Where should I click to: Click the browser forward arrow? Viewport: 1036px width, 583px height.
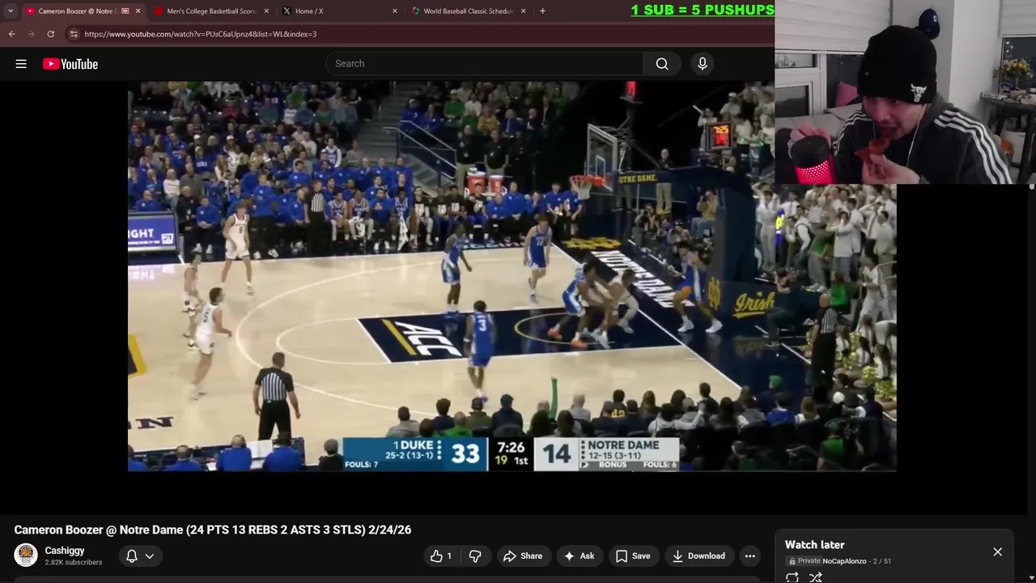(x=31, y=34)
